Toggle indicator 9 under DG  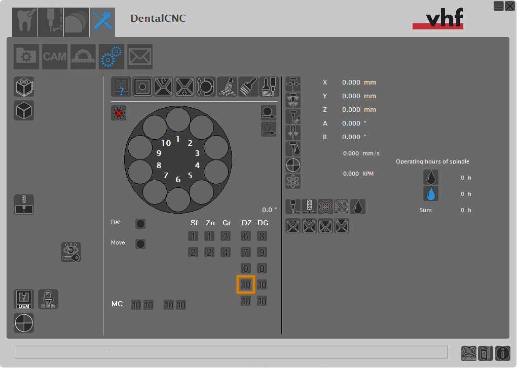pyautogui.click(x=262, y=253)
